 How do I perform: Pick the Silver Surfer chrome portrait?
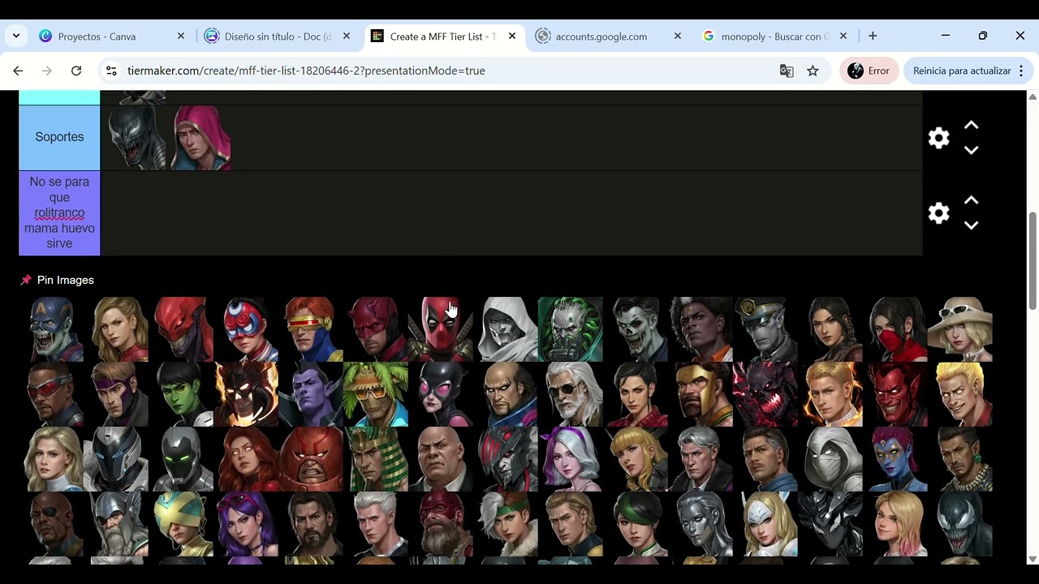coord(702,525)
